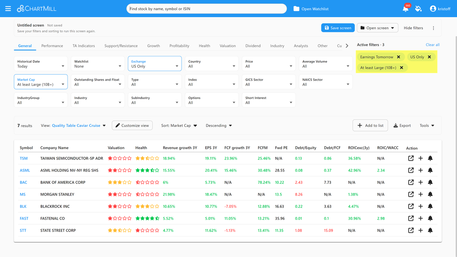Switch to the Performance tab
This screenshot has height=257, width=457.
click(x=52, y=46)
